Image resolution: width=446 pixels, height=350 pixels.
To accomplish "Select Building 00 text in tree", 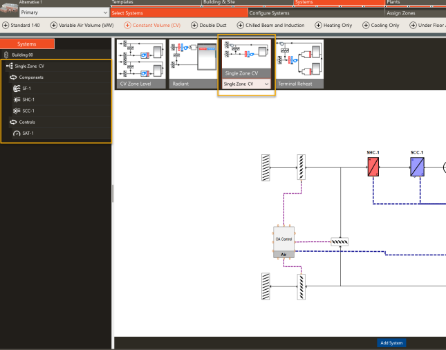I will [22, 55].
